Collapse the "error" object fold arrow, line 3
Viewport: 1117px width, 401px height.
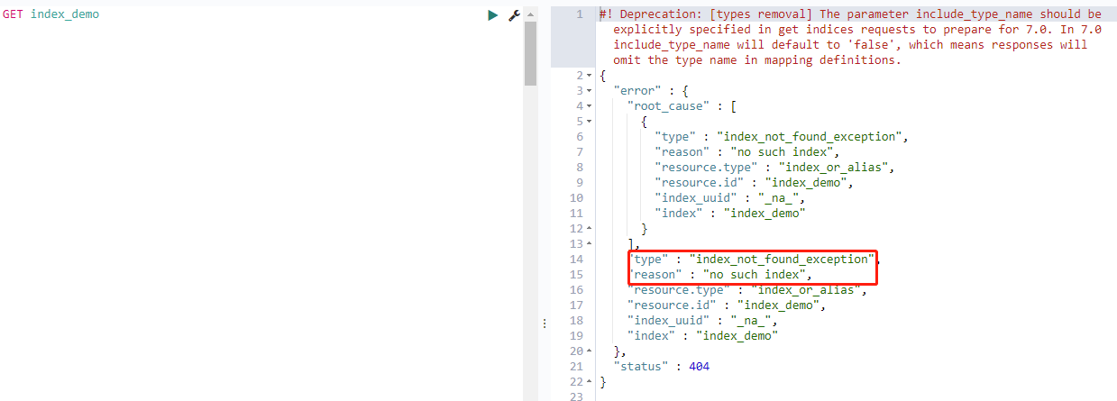(590, 91)
